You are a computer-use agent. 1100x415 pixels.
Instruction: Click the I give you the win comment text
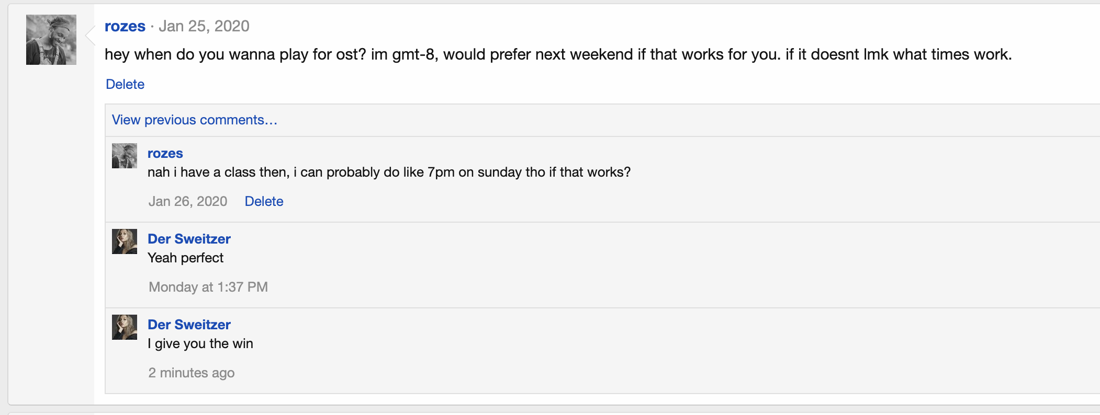(200, 343)
